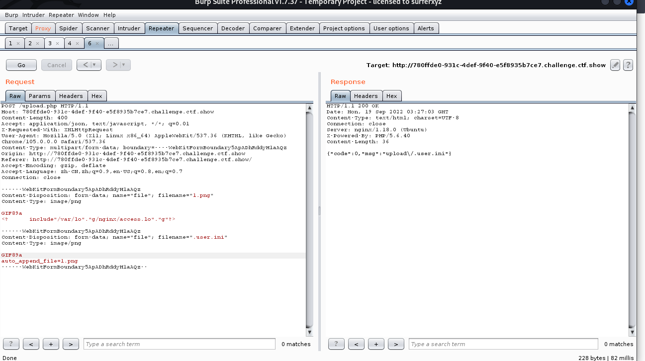The width and height of the screenshot is (645, 361).
Task: Close Repeater tab 2
Action: tap(38, 44)
